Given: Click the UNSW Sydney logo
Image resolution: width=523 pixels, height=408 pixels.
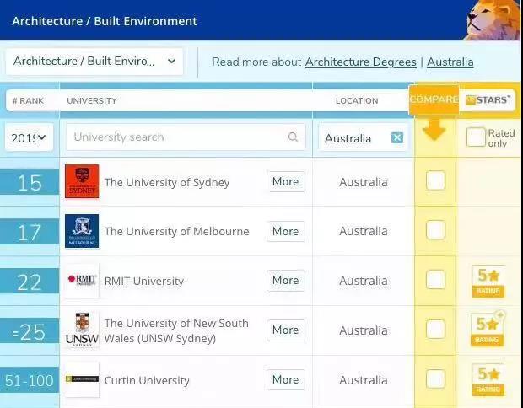Looking at the screenshot, I should [x=82, y=330].
